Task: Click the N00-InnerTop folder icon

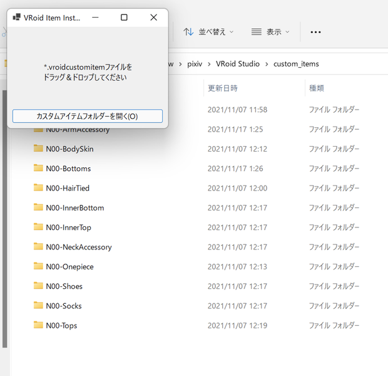Action: tap(38, 226)
